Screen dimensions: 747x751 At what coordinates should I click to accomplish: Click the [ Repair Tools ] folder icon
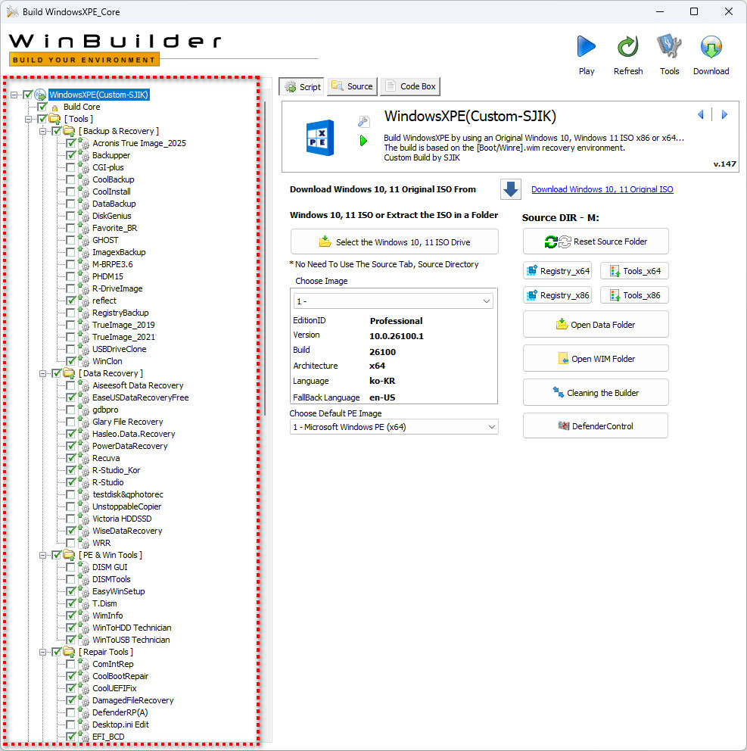pos(69,652)
